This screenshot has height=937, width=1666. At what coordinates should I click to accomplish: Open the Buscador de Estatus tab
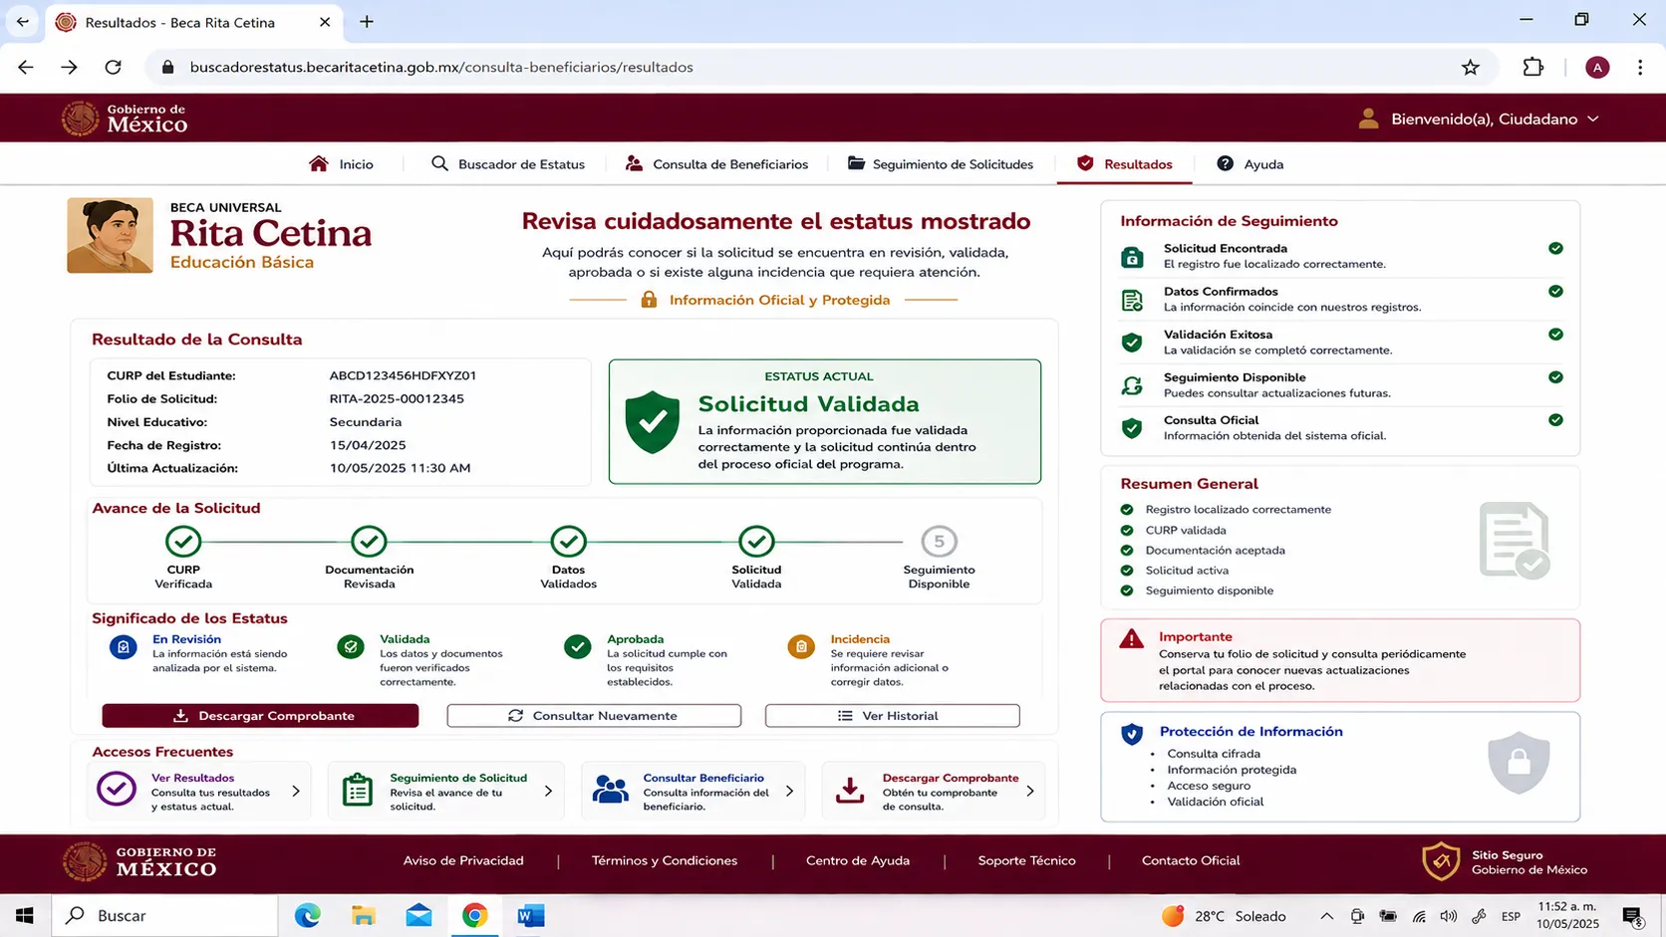[x=508, y=164]
